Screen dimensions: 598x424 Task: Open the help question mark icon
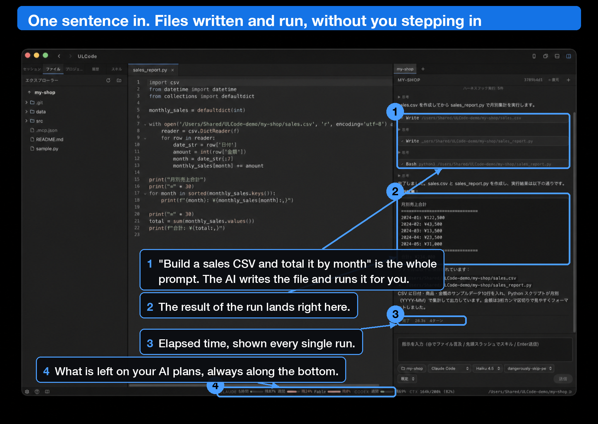pyautogui.click(x=37, y=392)
